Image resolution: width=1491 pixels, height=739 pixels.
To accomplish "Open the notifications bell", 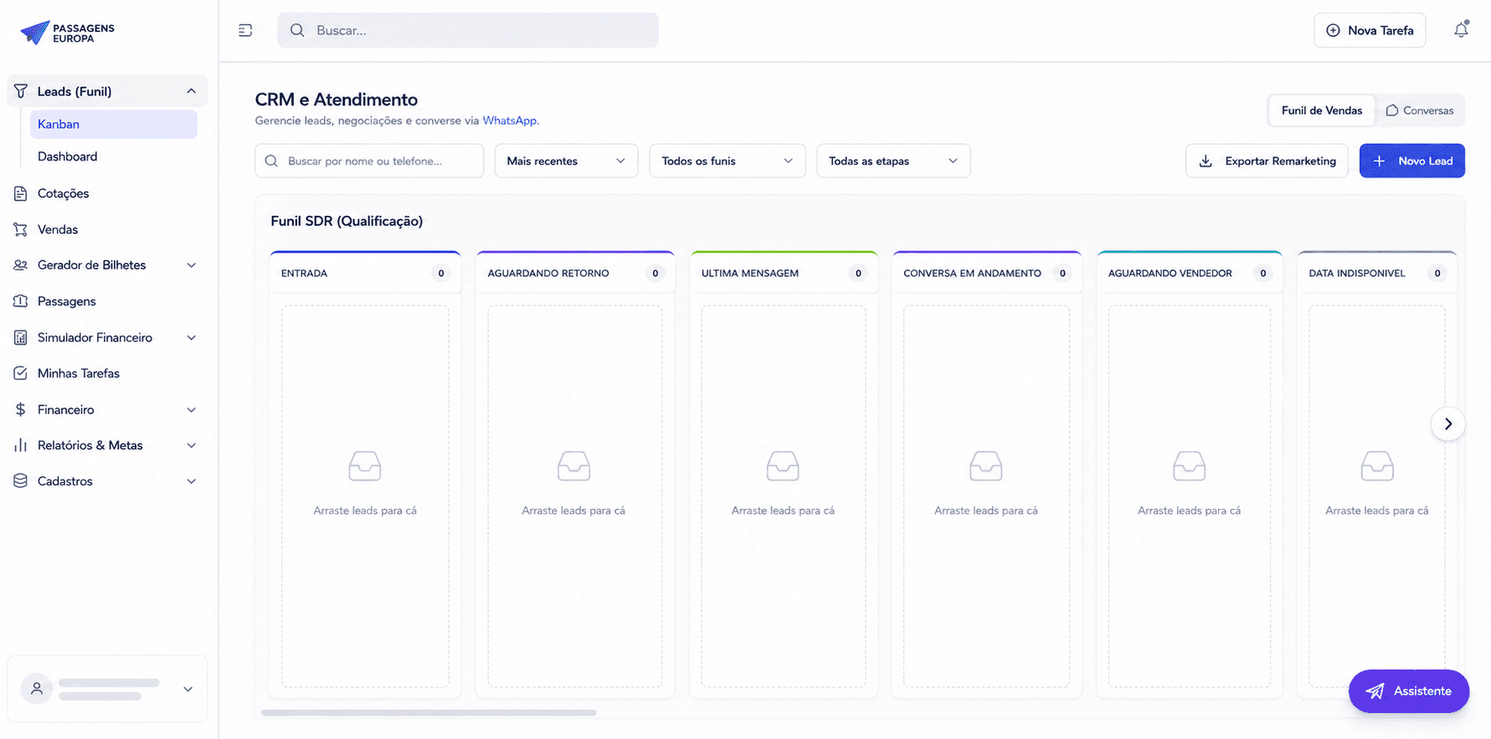I will coord(1461,30).
